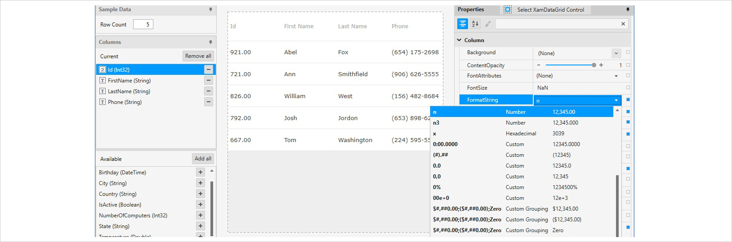
Task: Increase ContentOpacity with the plus sign
Action: click(601, 65)
